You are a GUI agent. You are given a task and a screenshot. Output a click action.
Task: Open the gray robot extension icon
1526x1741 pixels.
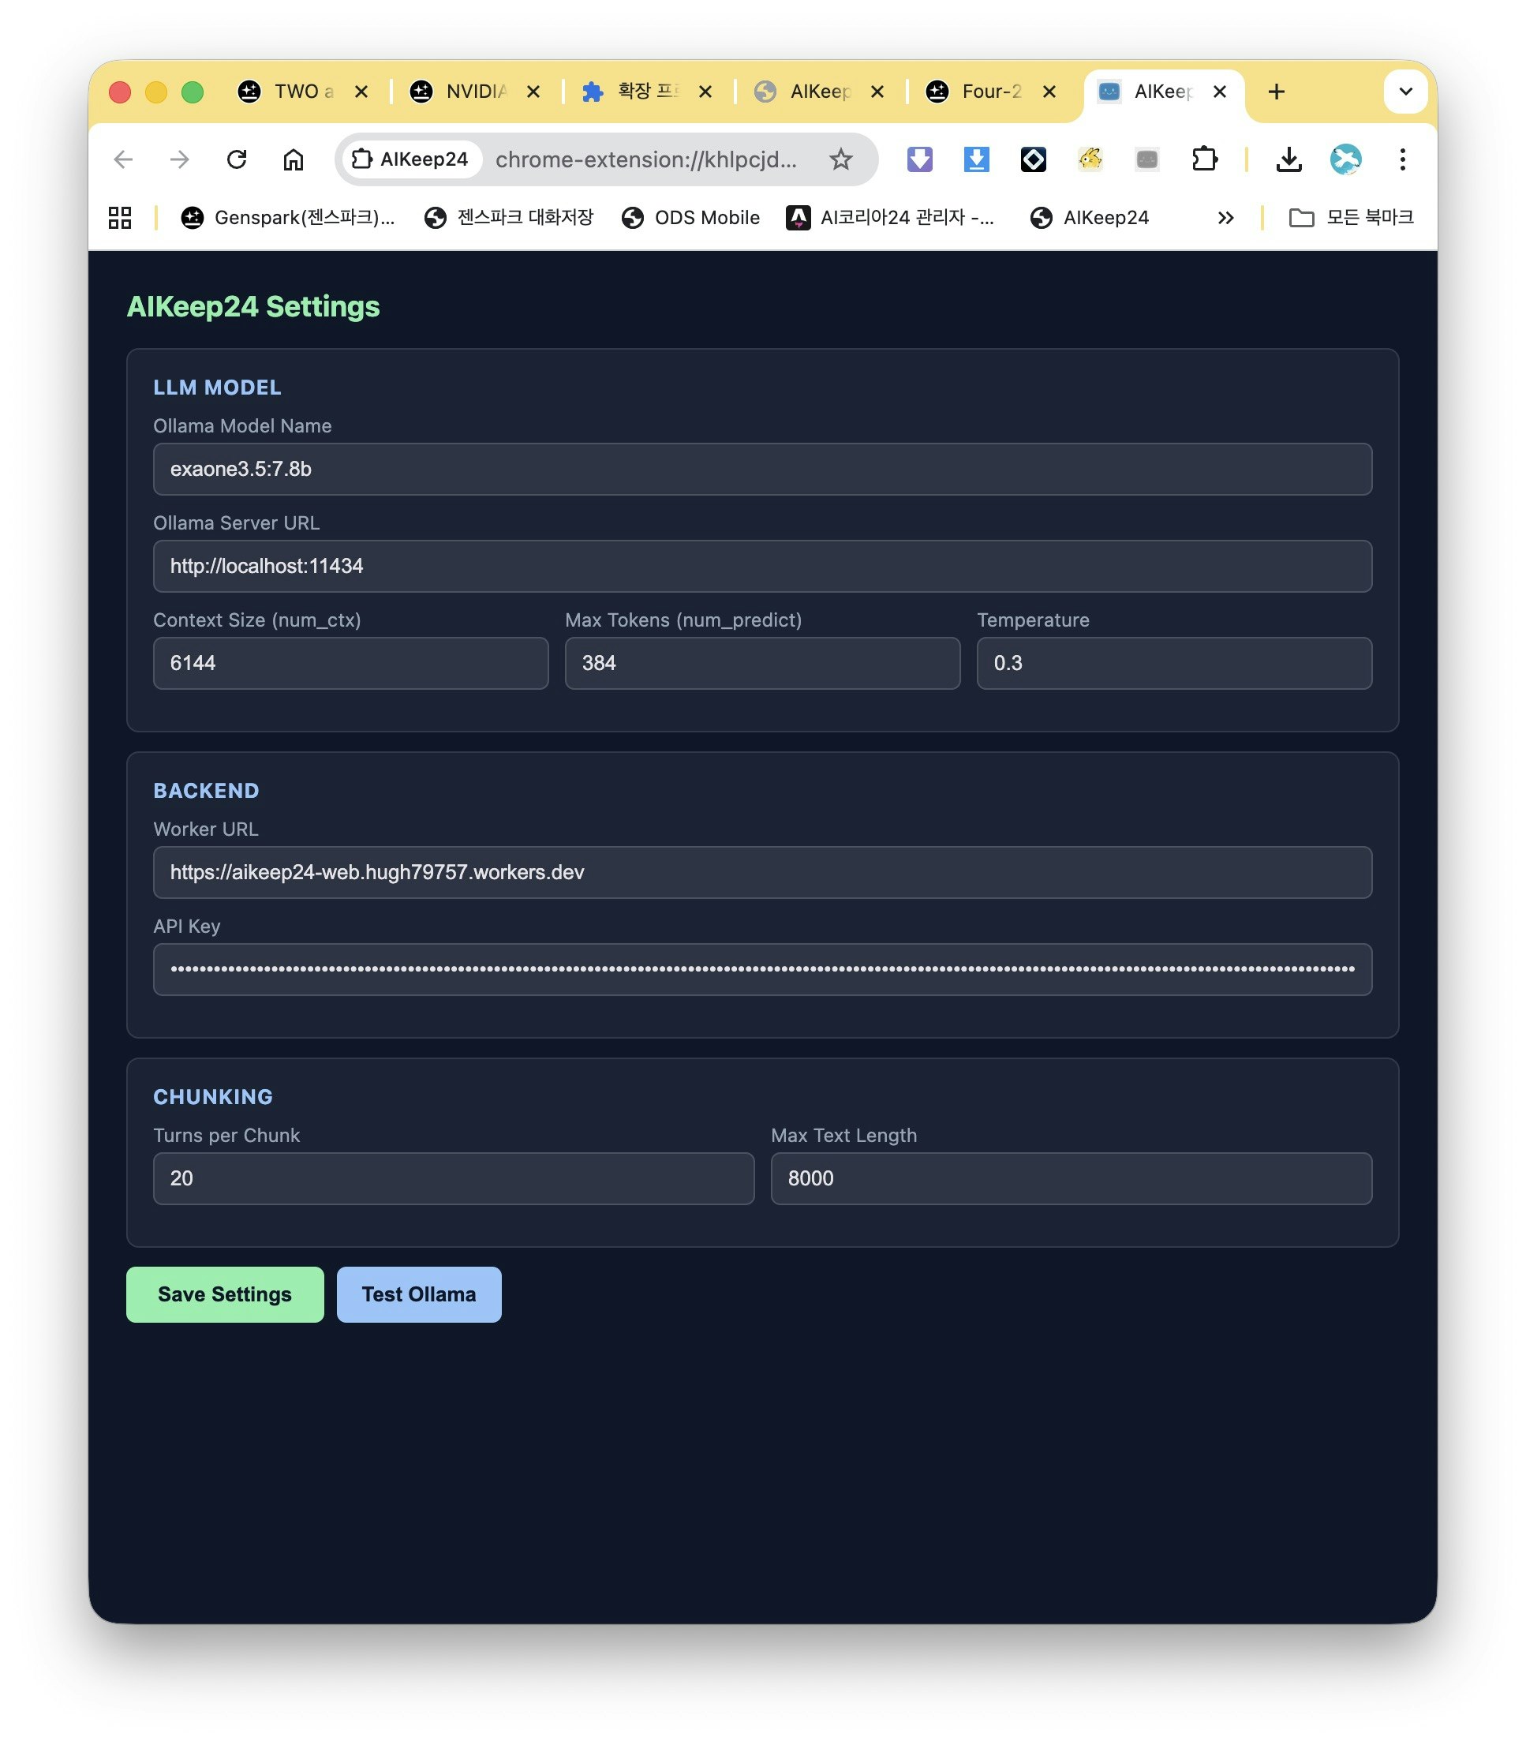point(1147,159)
